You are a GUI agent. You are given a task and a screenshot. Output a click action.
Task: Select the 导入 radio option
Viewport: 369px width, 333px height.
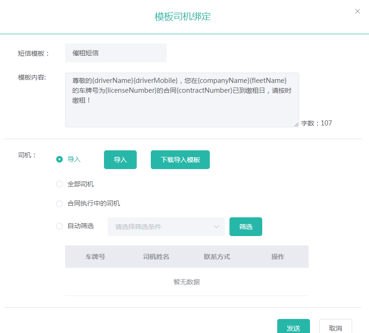(x=59, y=159)
